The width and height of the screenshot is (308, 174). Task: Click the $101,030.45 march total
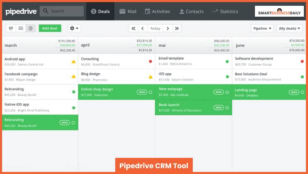coord(67,41)
